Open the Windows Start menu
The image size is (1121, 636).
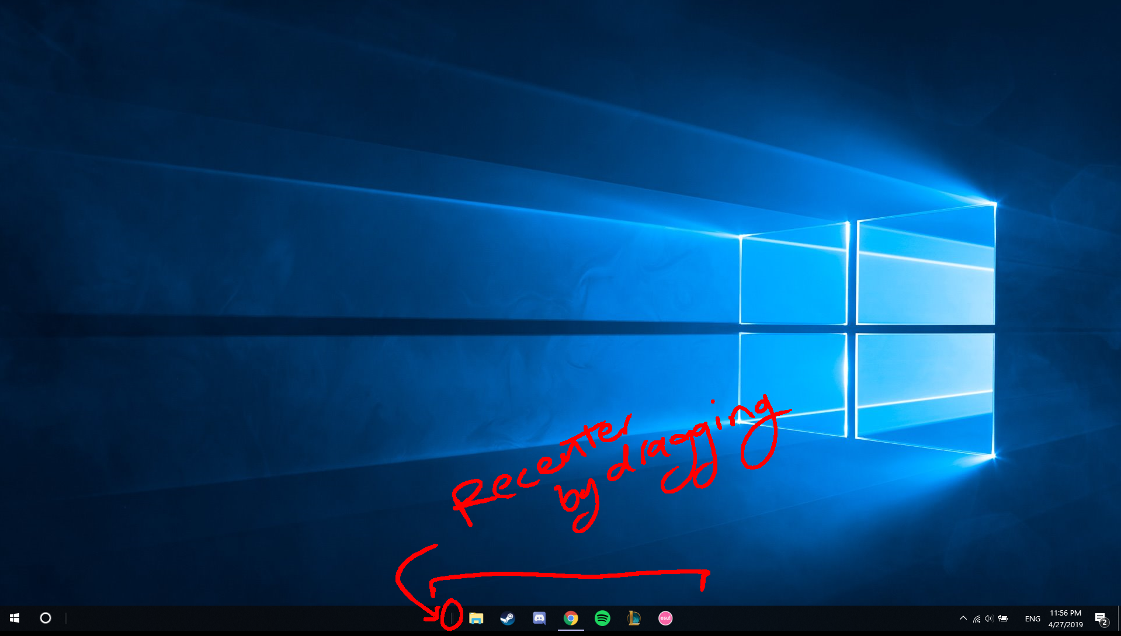[15, 618]
